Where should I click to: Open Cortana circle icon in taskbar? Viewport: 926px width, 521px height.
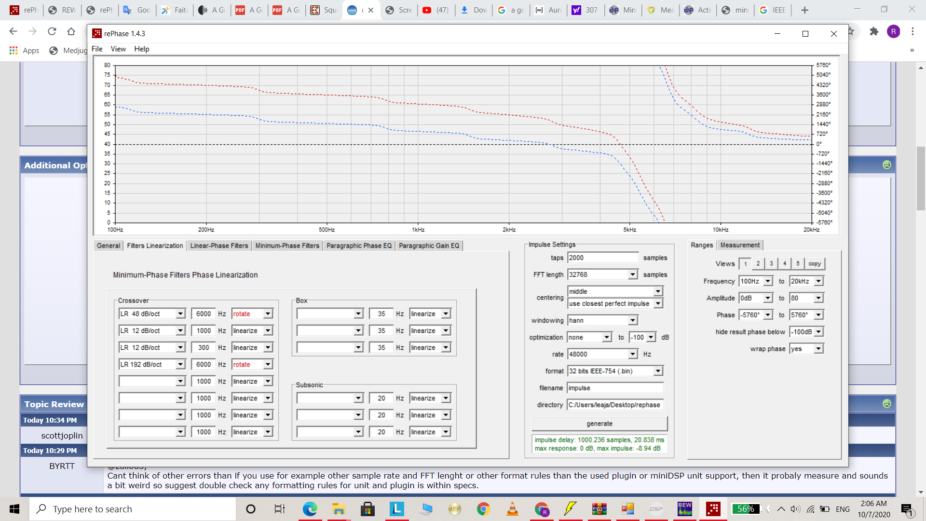[x=251, y=509]
